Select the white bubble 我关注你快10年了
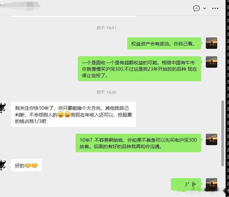The width and height of the screenshot is (229, 197). [74, 114]
